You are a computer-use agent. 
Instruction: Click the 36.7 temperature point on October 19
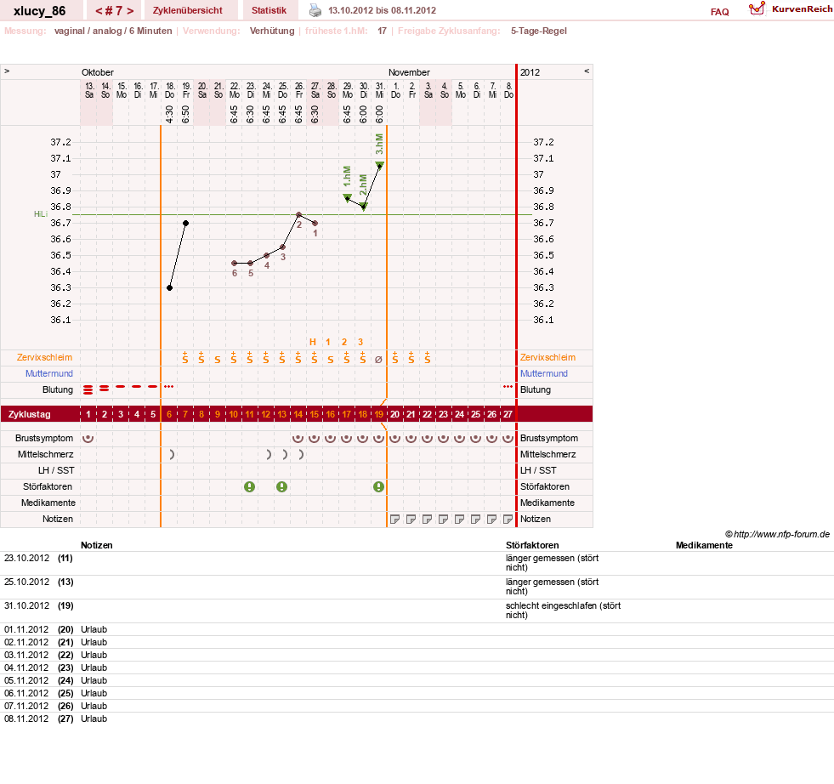pyautogui.click(x=185, y=224)
